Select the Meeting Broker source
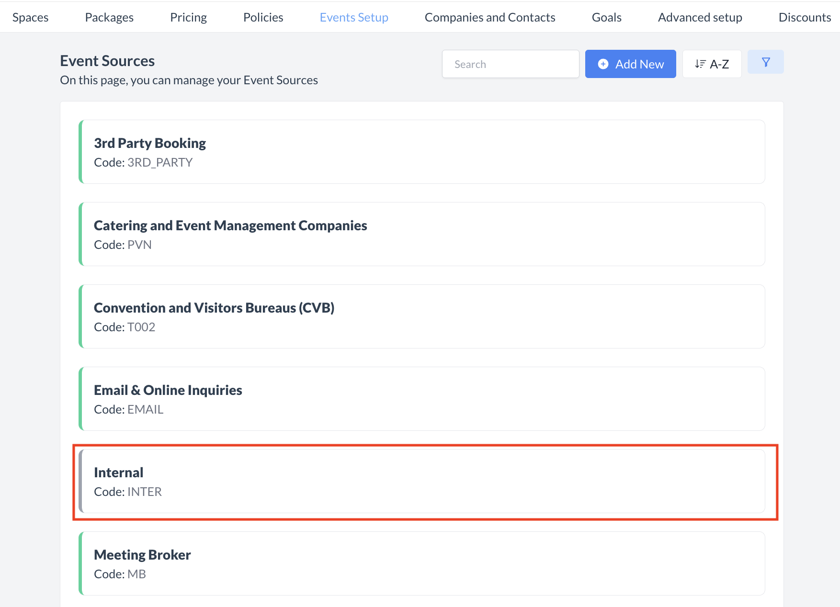Viewport: 840px width, 607px height. pyautogui.click(x=421, y=563)
